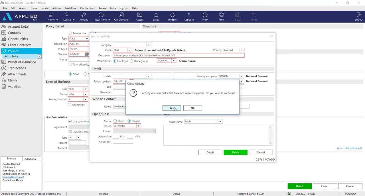Click the activity Description text field

(179, 55)
